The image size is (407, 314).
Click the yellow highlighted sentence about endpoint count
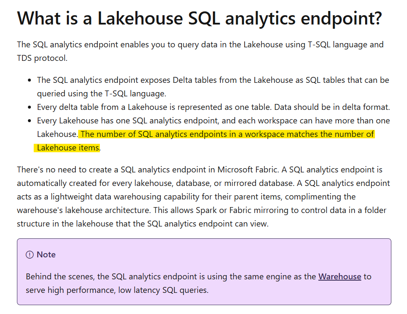tap(227, 134)
